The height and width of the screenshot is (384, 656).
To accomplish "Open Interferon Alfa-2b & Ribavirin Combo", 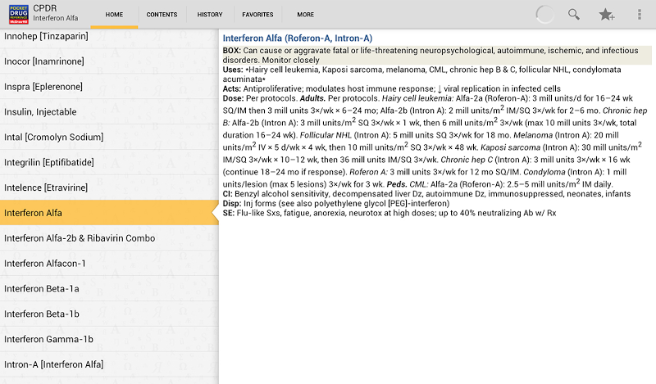I will (x=109, y=238).
